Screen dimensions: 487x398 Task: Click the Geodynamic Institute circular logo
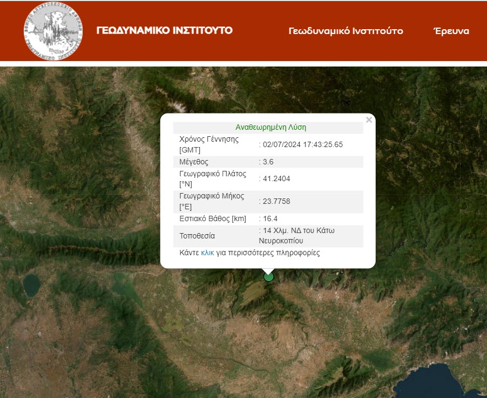click(x=53, y=31)
